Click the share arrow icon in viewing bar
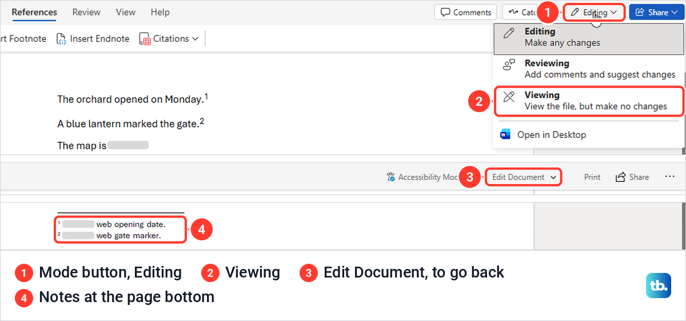The width and height of the screenshot is (686, 321). [x=620, y=177]
